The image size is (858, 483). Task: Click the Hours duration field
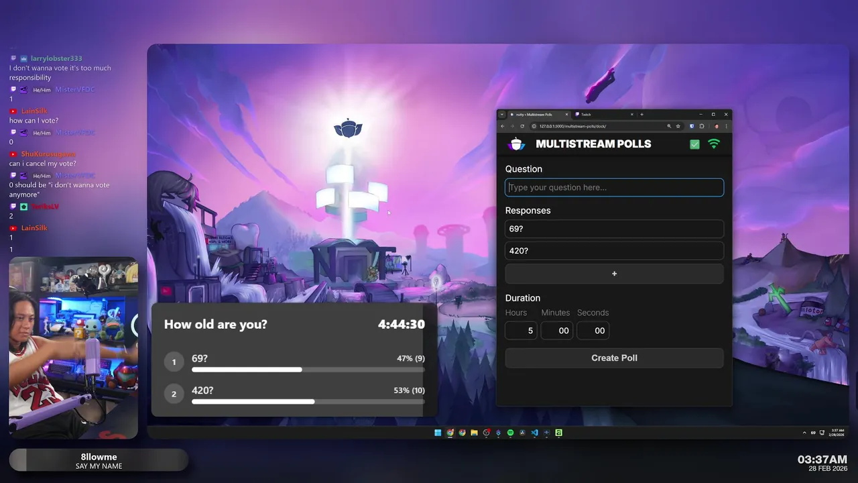tap(521, 331)
